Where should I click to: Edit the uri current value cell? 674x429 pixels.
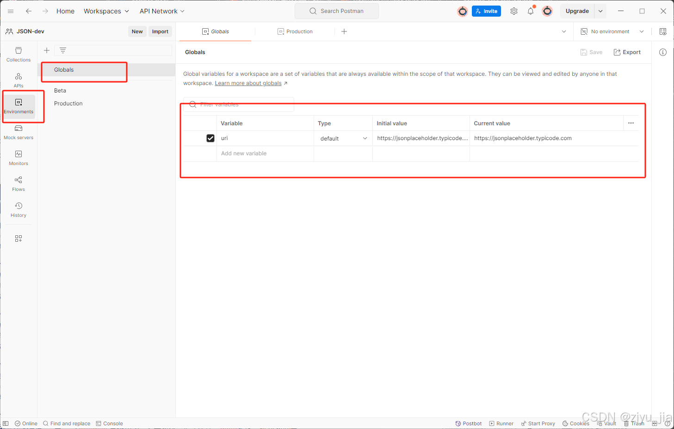pos(554,138)
